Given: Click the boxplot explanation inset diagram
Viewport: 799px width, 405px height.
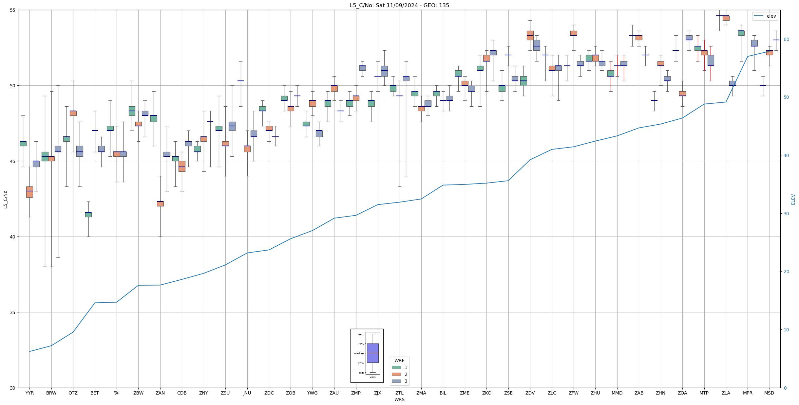Looking at the screenshot, I should coord(367,356).
